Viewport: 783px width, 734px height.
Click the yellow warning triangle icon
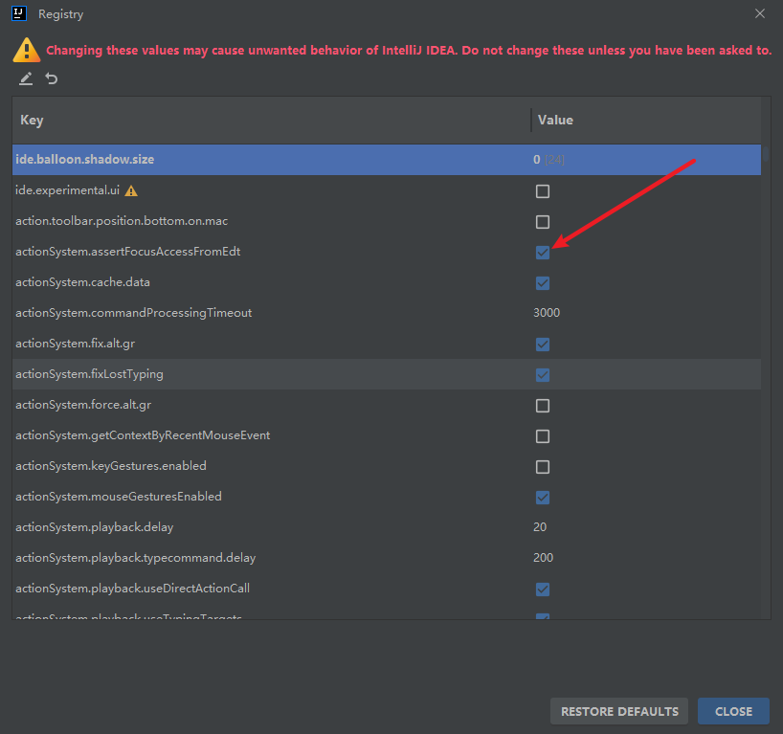coord(27,50)
